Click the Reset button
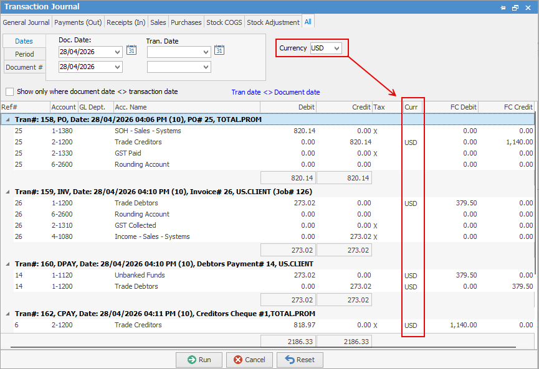This screenshot has height=369, width=539. pos(300,360)
